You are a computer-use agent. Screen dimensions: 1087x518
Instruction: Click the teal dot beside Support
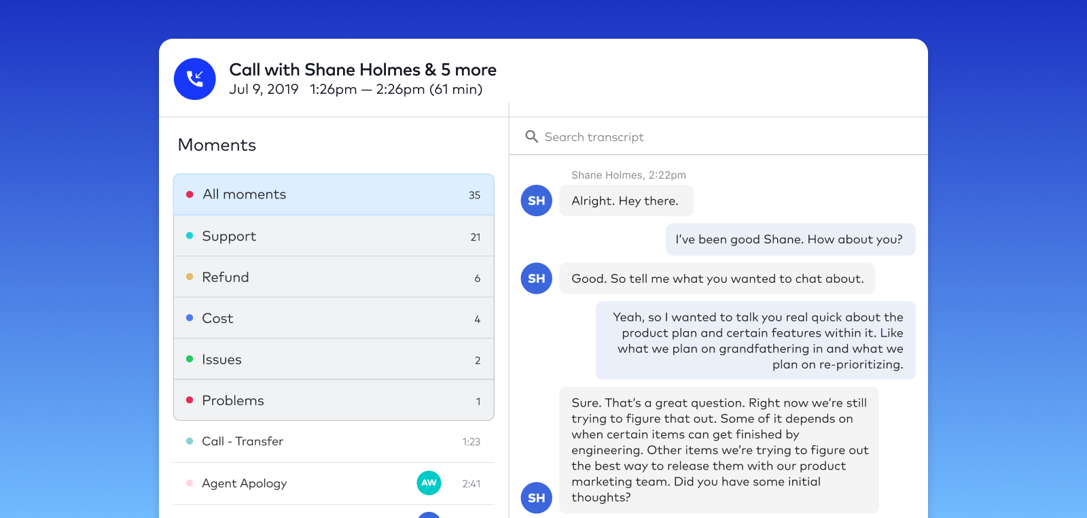pos(190,236)
